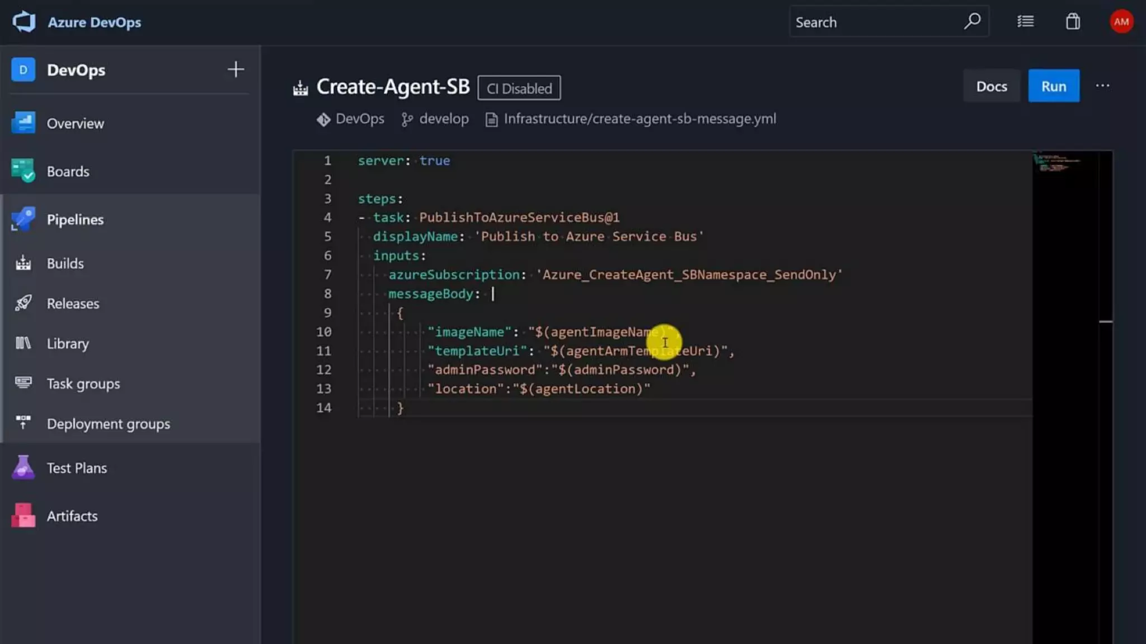Open the Library menu item
The height and width of the screenshot is (644, 1146).
point(67,344)
